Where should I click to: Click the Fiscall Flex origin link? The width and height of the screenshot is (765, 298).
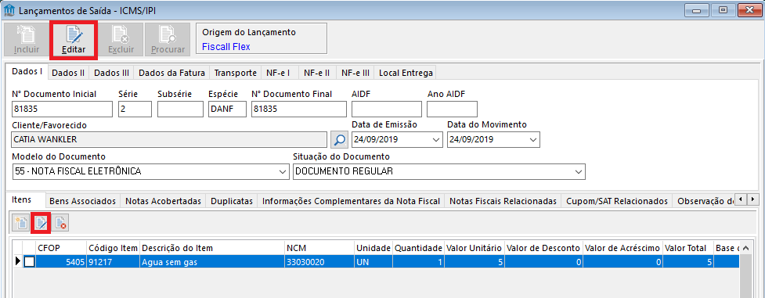226,47
